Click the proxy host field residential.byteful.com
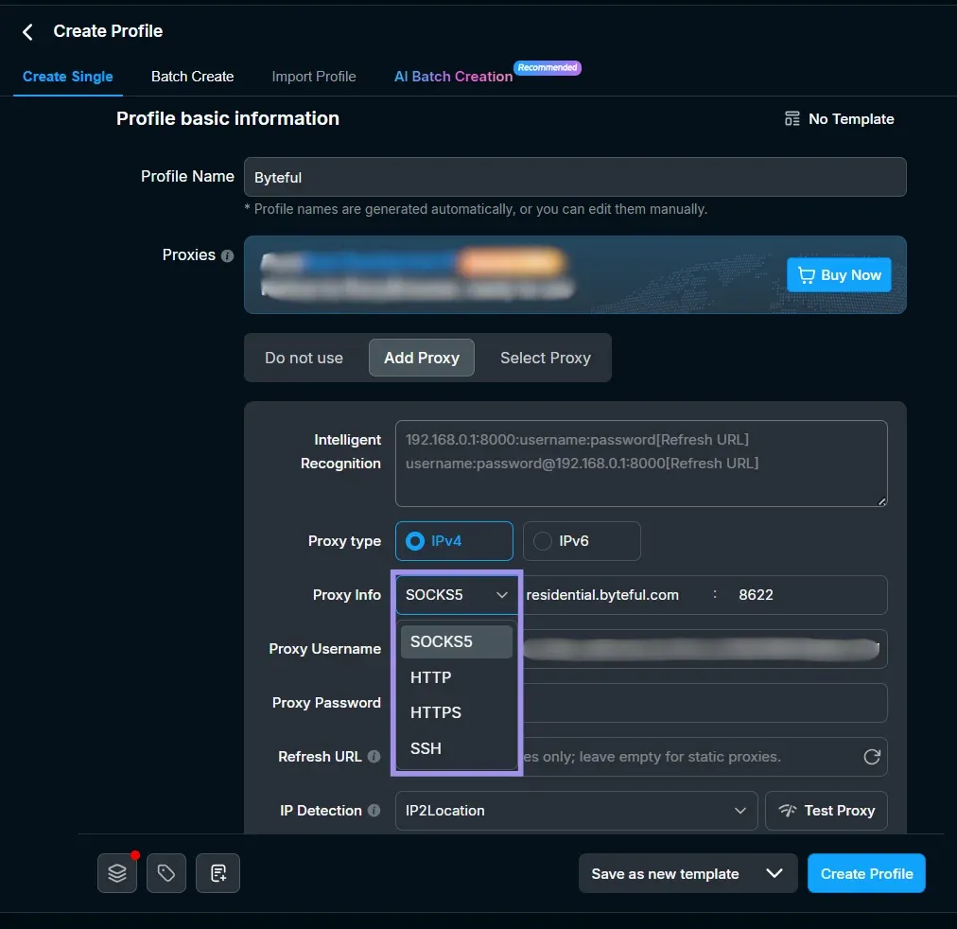Screen dimensions: 957x929 [x=614, y=595]
